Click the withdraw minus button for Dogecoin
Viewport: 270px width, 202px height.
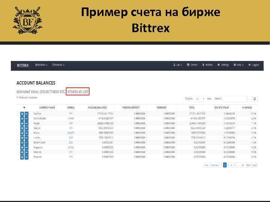tap(27, 147)
